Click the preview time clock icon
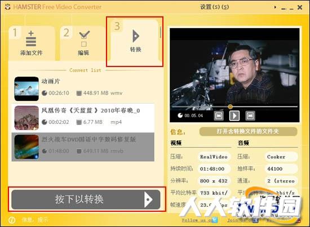Viewport: 310px width, 227px height. tap(180, 115)
